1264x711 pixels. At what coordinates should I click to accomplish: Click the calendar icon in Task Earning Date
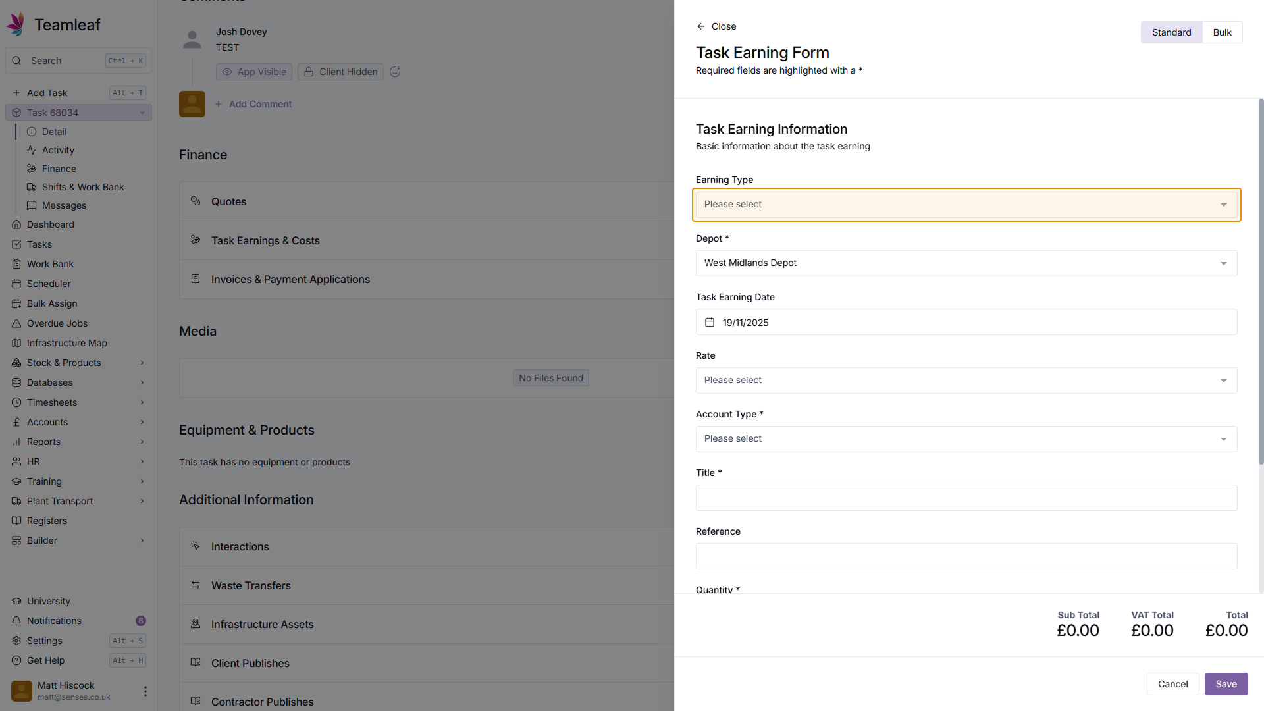(x=710, y=323)
